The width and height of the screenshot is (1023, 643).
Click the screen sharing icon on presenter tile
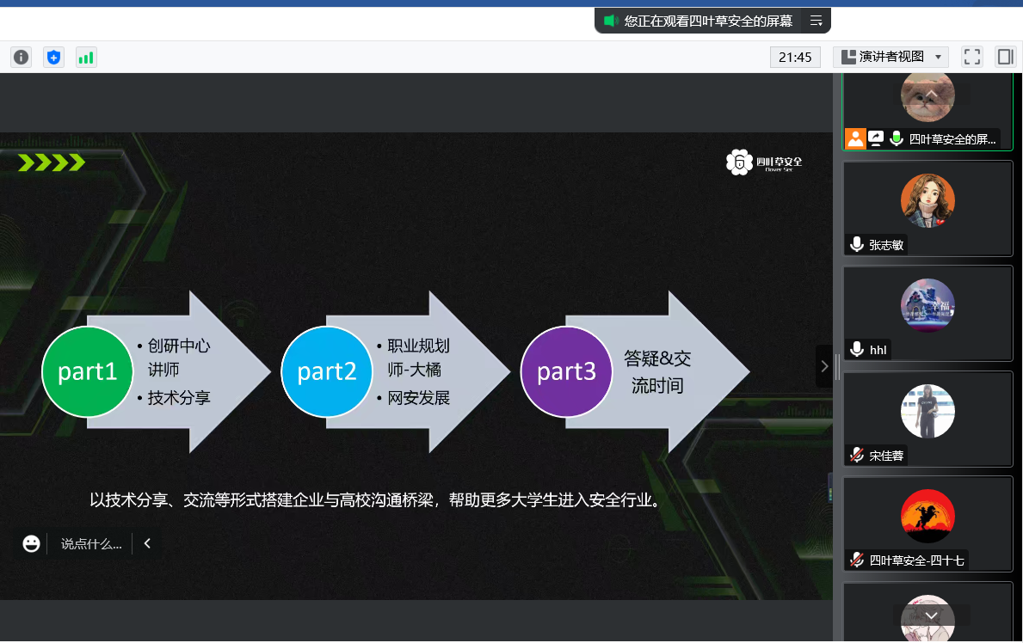tap(876, 138)
